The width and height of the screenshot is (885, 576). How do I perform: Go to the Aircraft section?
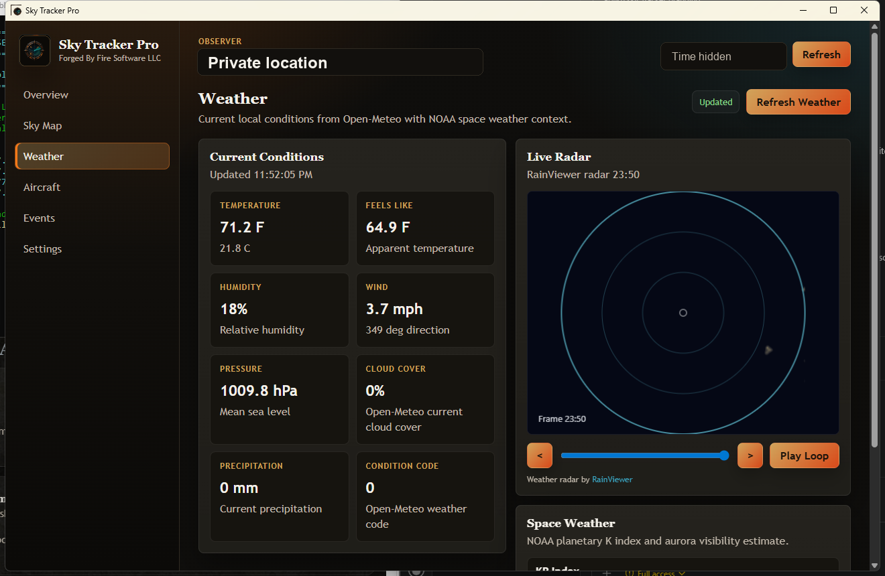click(x=93, y=188)
